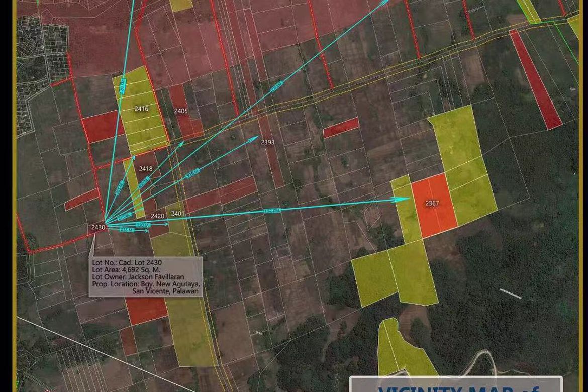This screenshot has height=392, width=588.
Task: Click the 218 M distance tag
Action: click(127, 230)
